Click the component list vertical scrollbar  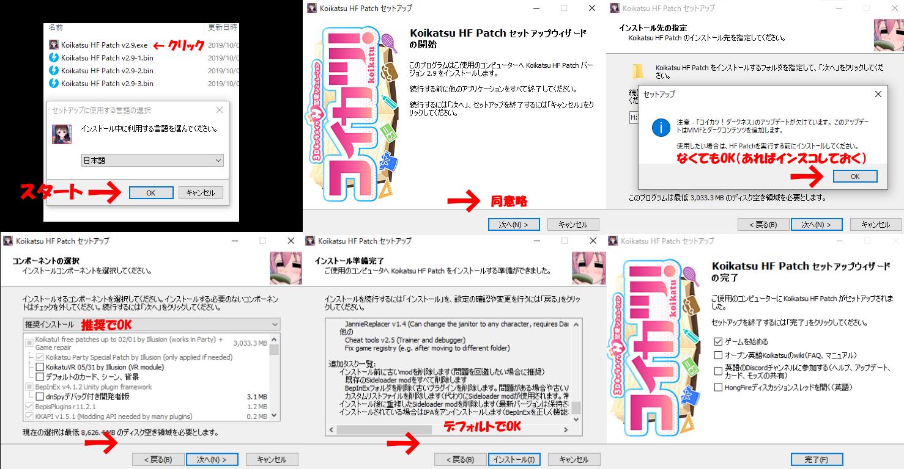pos(275,377)
